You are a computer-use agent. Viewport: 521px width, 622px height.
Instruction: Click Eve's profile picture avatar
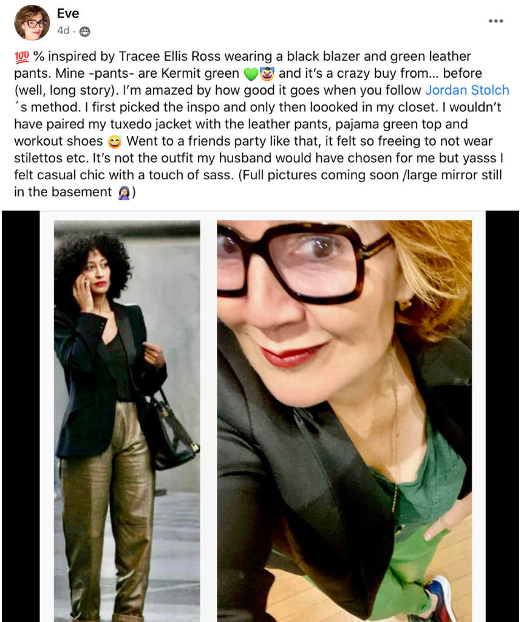point(32,22)
